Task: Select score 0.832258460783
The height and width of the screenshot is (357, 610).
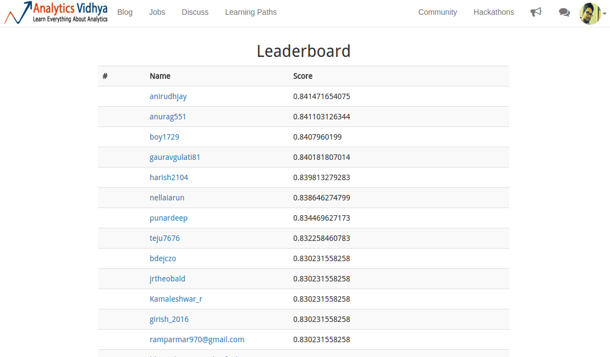Action: (322, 238)
